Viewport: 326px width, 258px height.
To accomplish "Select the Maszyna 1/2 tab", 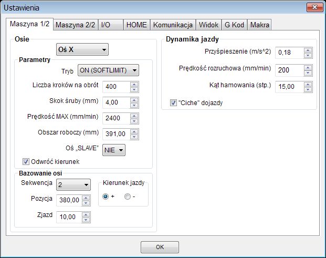I will (29, 24).
